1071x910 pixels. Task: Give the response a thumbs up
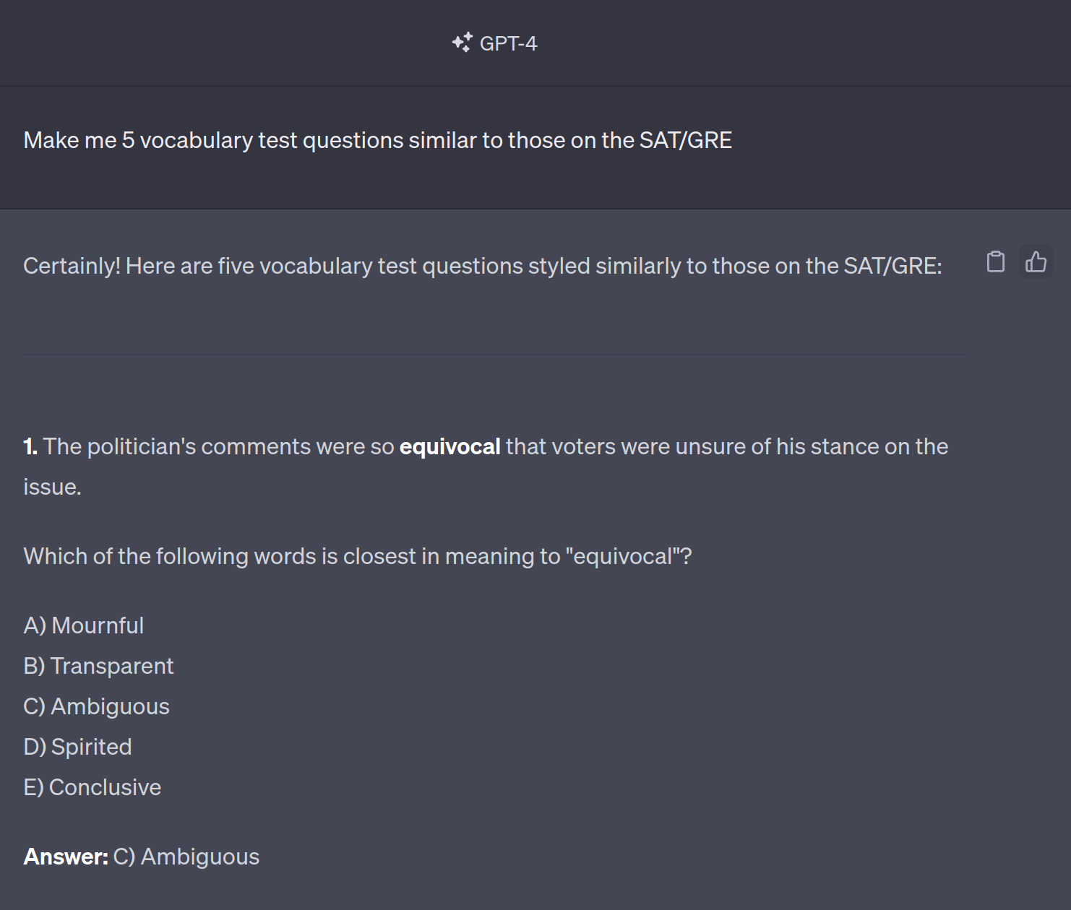(x=1036, y=261)
